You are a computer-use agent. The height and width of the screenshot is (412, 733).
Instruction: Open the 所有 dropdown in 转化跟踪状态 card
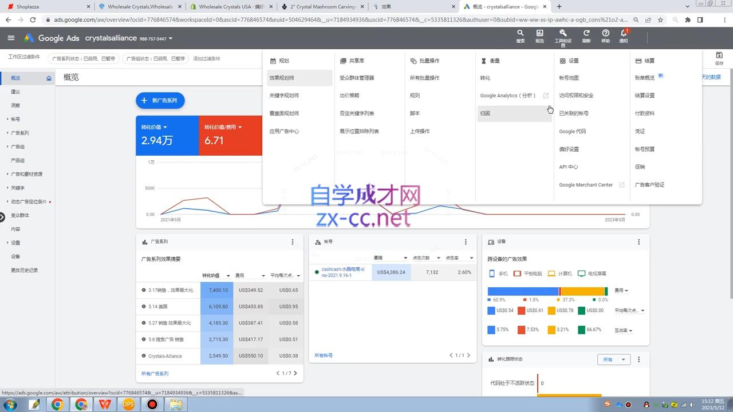click(613, 359)
